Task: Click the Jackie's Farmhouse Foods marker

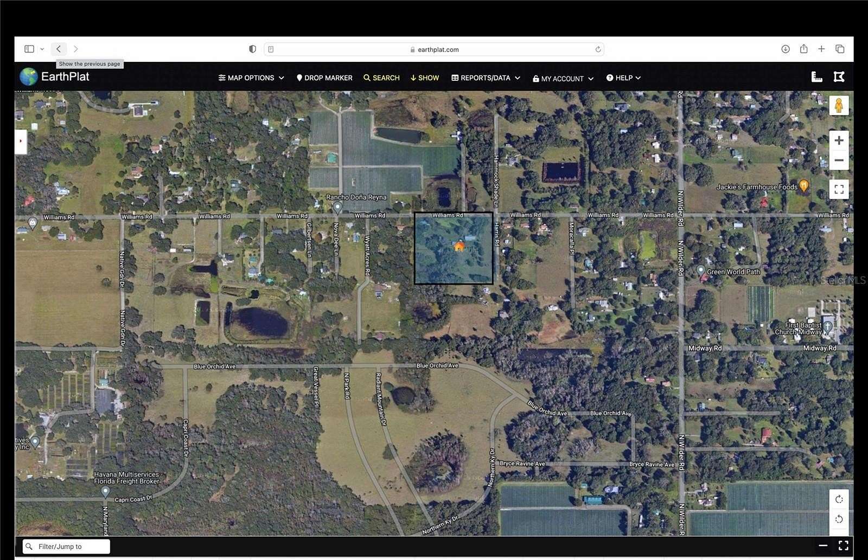Action: pyautogui.click(x=802, y=186)
